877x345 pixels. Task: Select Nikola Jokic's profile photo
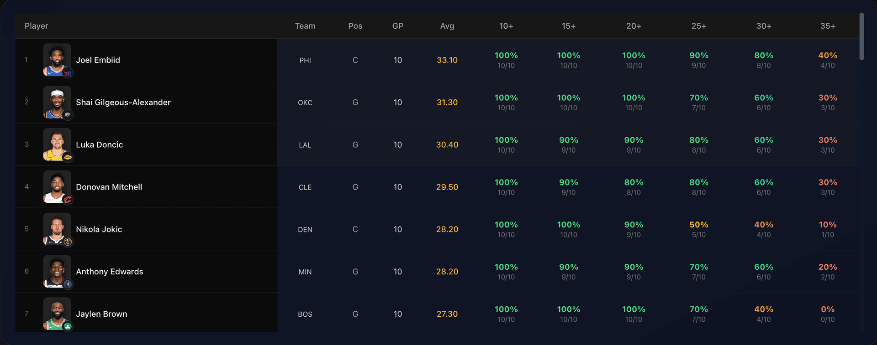point(57,229)
